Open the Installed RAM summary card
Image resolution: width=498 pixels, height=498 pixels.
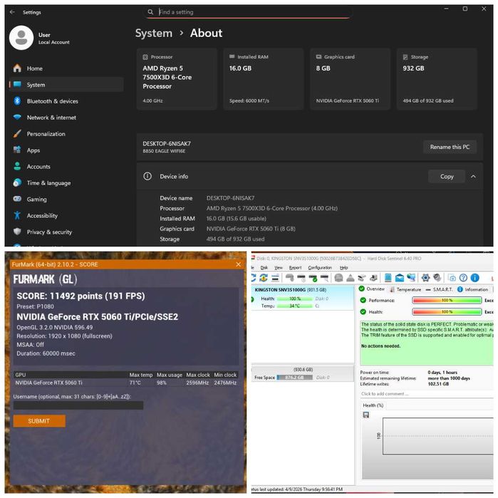click(264, 79)
